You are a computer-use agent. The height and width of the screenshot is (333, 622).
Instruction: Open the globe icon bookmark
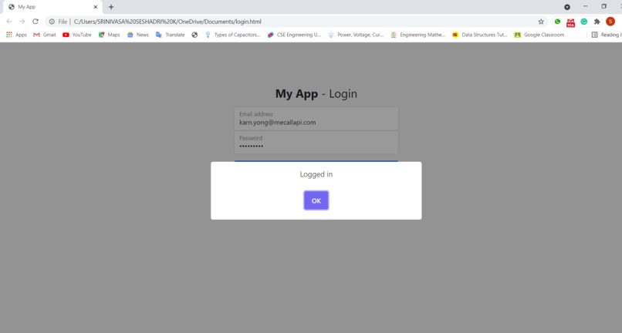pos(194,35)
